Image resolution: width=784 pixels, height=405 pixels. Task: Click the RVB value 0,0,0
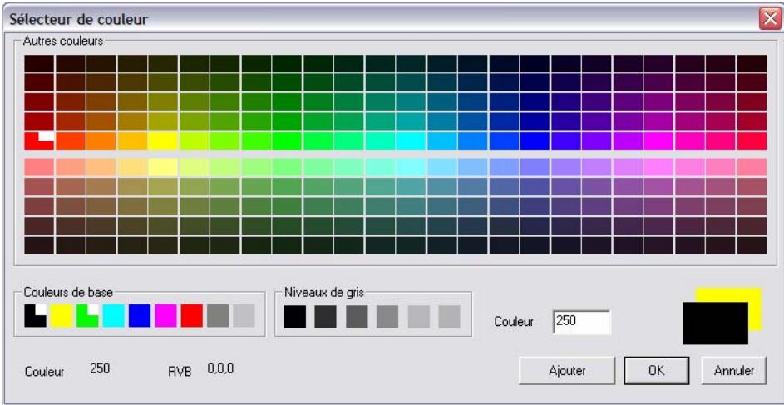[x=220, y=369]
